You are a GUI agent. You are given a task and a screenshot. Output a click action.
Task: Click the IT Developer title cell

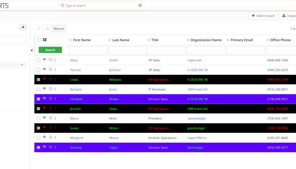[x=157, y=89]
